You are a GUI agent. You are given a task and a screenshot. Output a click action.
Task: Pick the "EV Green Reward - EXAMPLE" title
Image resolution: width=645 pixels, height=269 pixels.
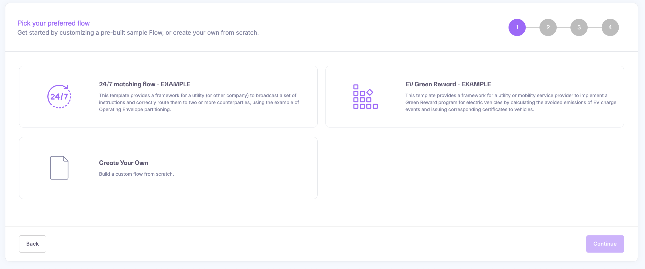pos(448,84)
